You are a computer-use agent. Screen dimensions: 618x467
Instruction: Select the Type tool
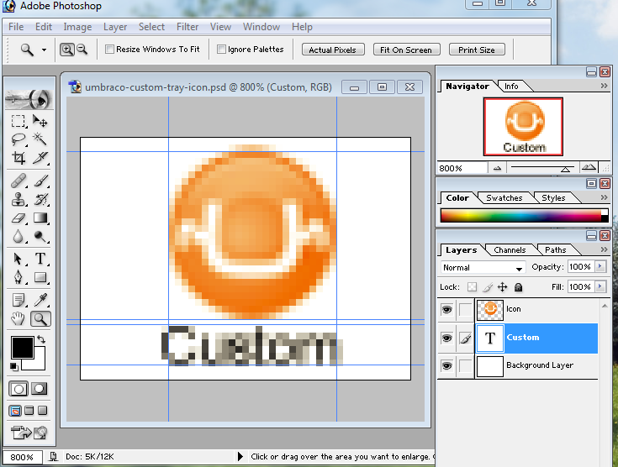coord(40,259)
